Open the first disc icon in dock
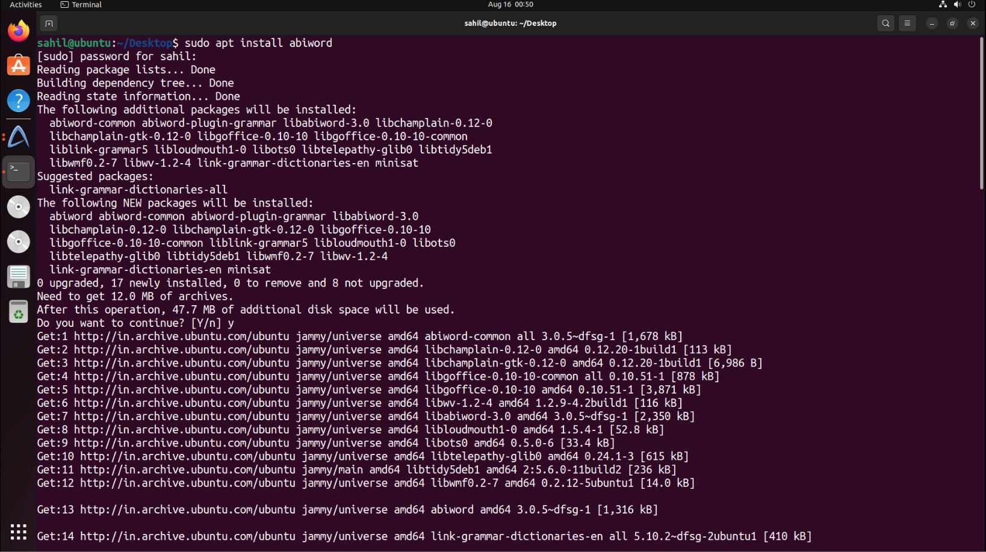Image resolution: width=986 pixels, height=552 pixels. point(19,206)
